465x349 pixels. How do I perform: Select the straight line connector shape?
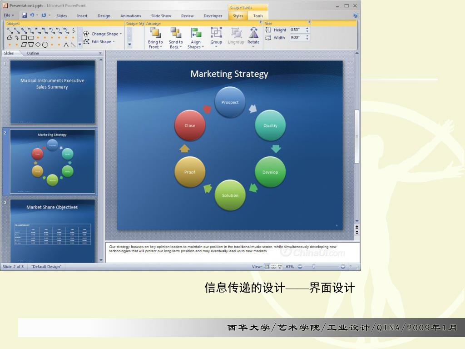(x=10, y=30)
